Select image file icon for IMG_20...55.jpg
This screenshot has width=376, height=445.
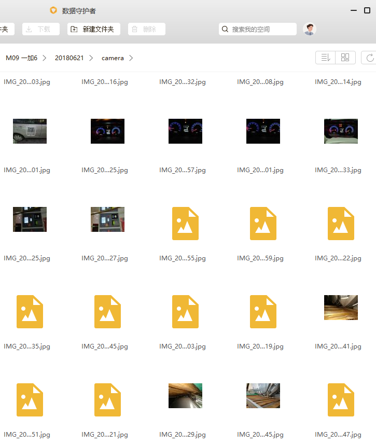[x=185, y=224]
